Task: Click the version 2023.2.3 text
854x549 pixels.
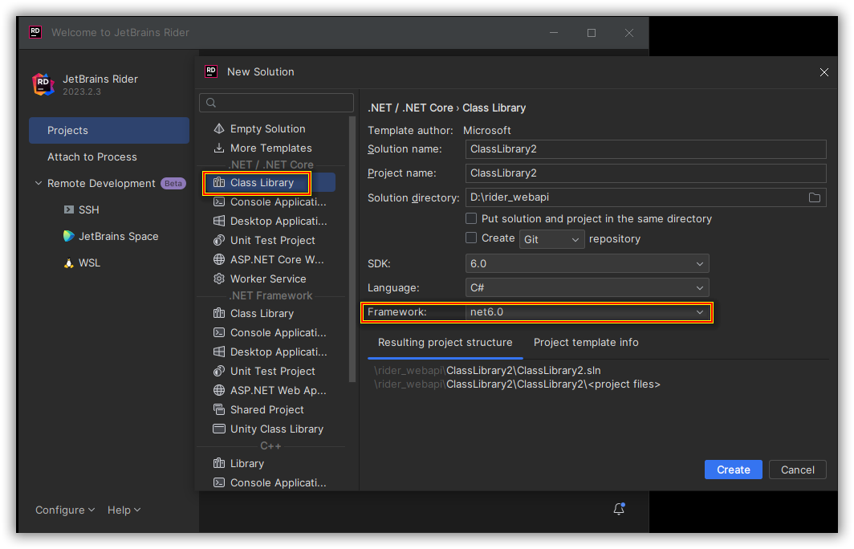Action: pos(82,91)
